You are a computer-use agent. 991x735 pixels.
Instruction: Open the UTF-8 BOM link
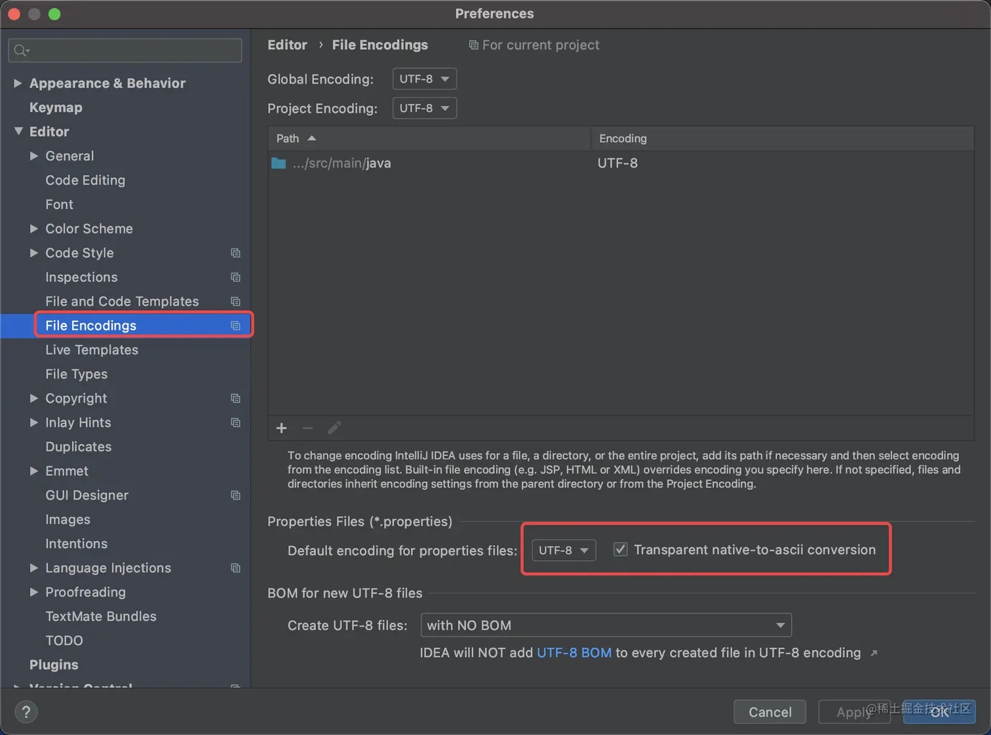click(x=574, y=653)
